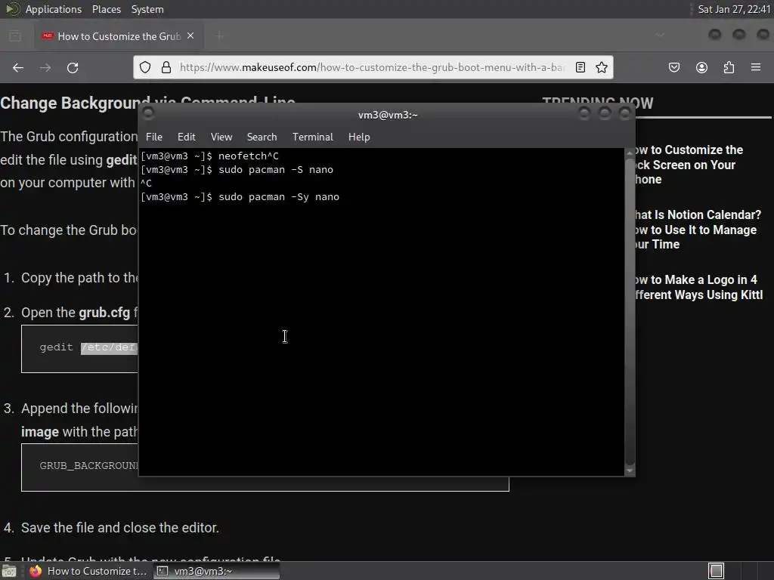Click the 'TRENDING NOW' heading
Viewport: 774px width, 580px height.
pyautogui.click(x=598, y=103)
